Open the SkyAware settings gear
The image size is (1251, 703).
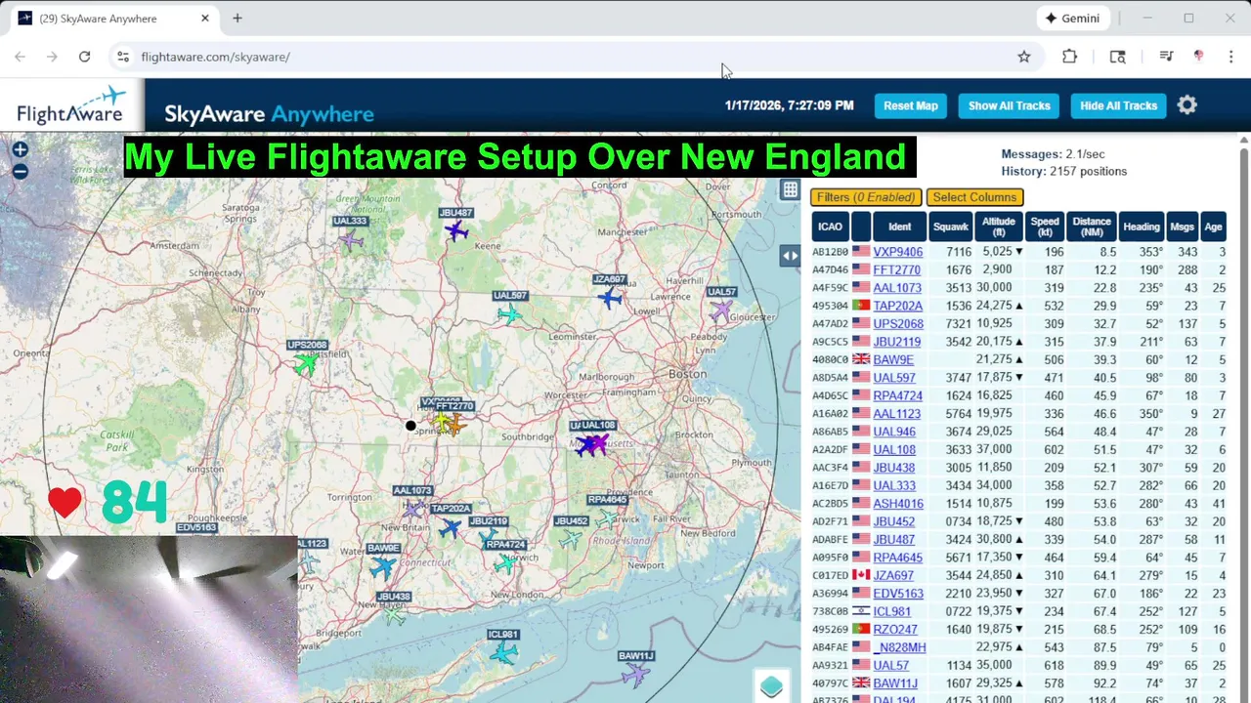coord(1186,105)
